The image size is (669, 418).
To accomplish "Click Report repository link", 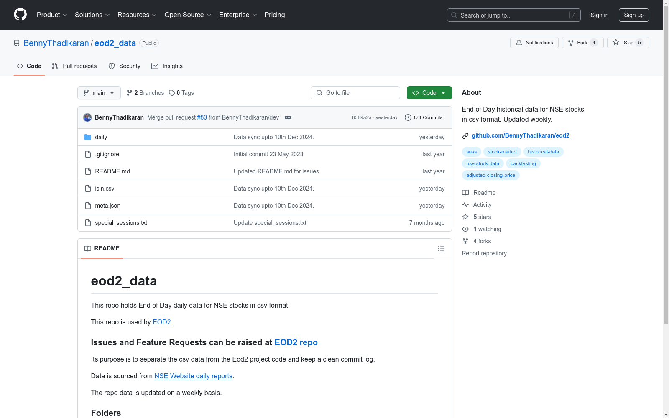I will coord(484,253).
